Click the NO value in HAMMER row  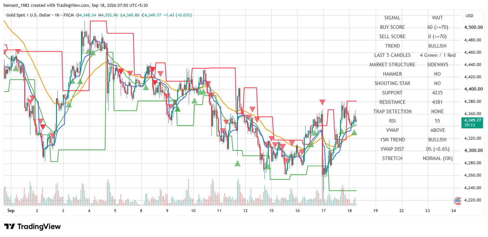[x=437, y=74]
